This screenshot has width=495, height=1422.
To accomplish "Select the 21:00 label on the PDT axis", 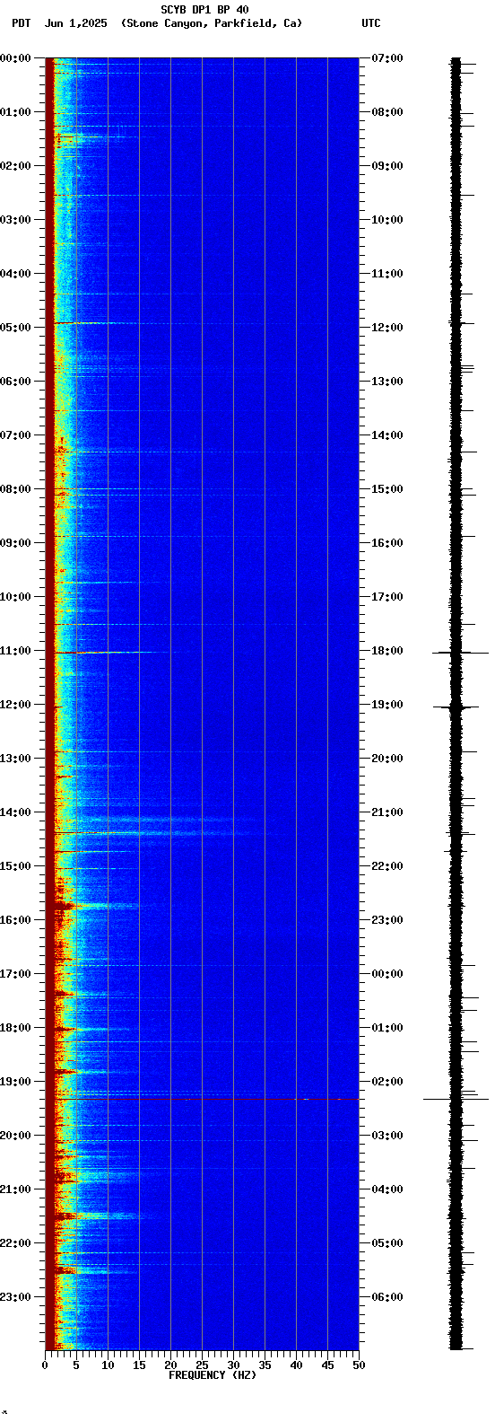I will (14, 1189).
